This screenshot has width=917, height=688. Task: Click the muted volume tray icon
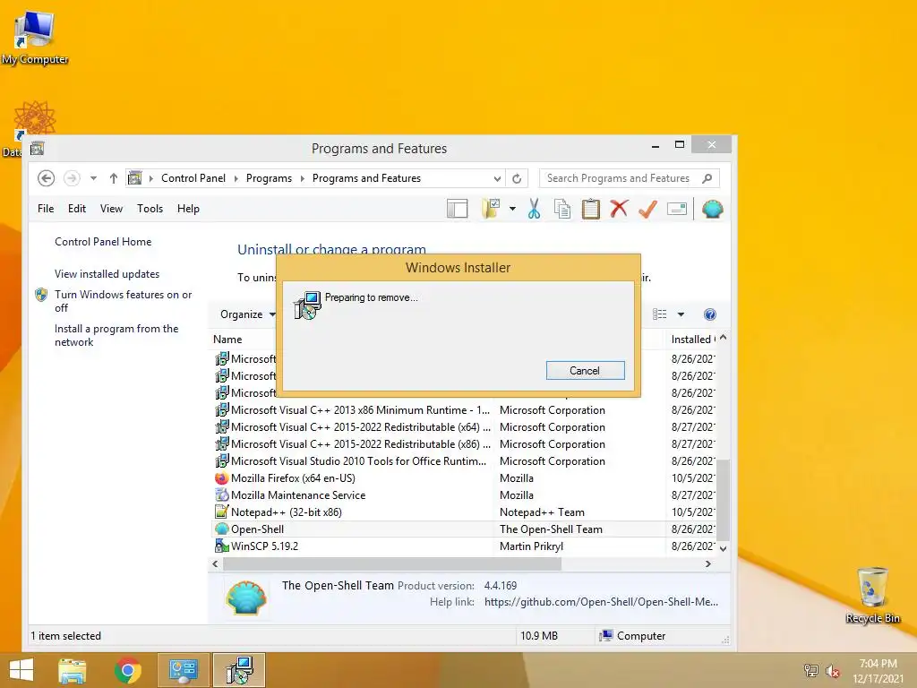tap(833, 671)
